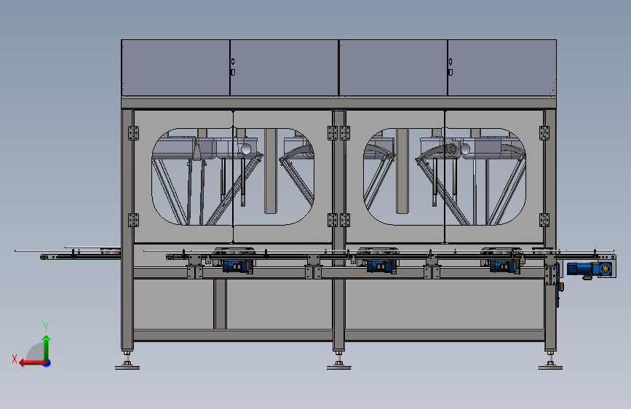
Task: Click the red X axis arrow of triad
Action: 32,363
